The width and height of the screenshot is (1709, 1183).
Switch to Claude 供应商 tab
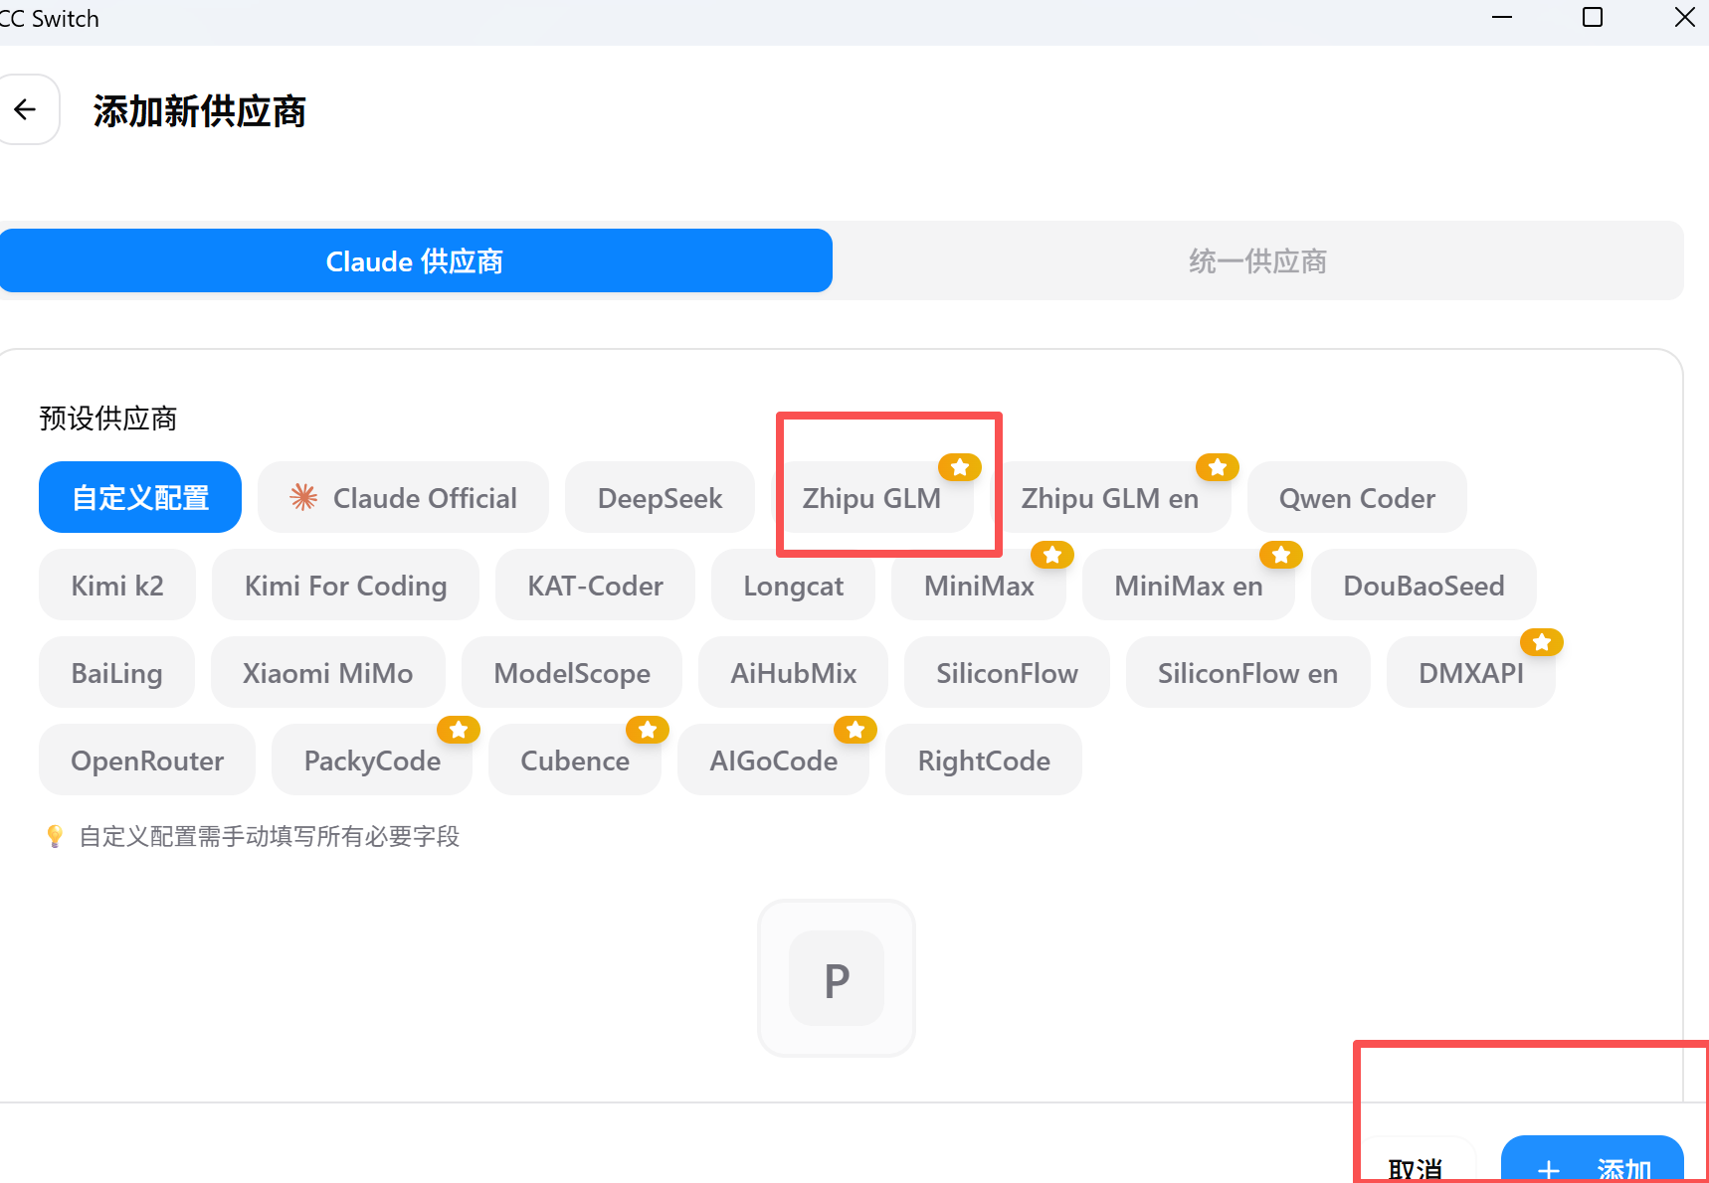point(415,260)
